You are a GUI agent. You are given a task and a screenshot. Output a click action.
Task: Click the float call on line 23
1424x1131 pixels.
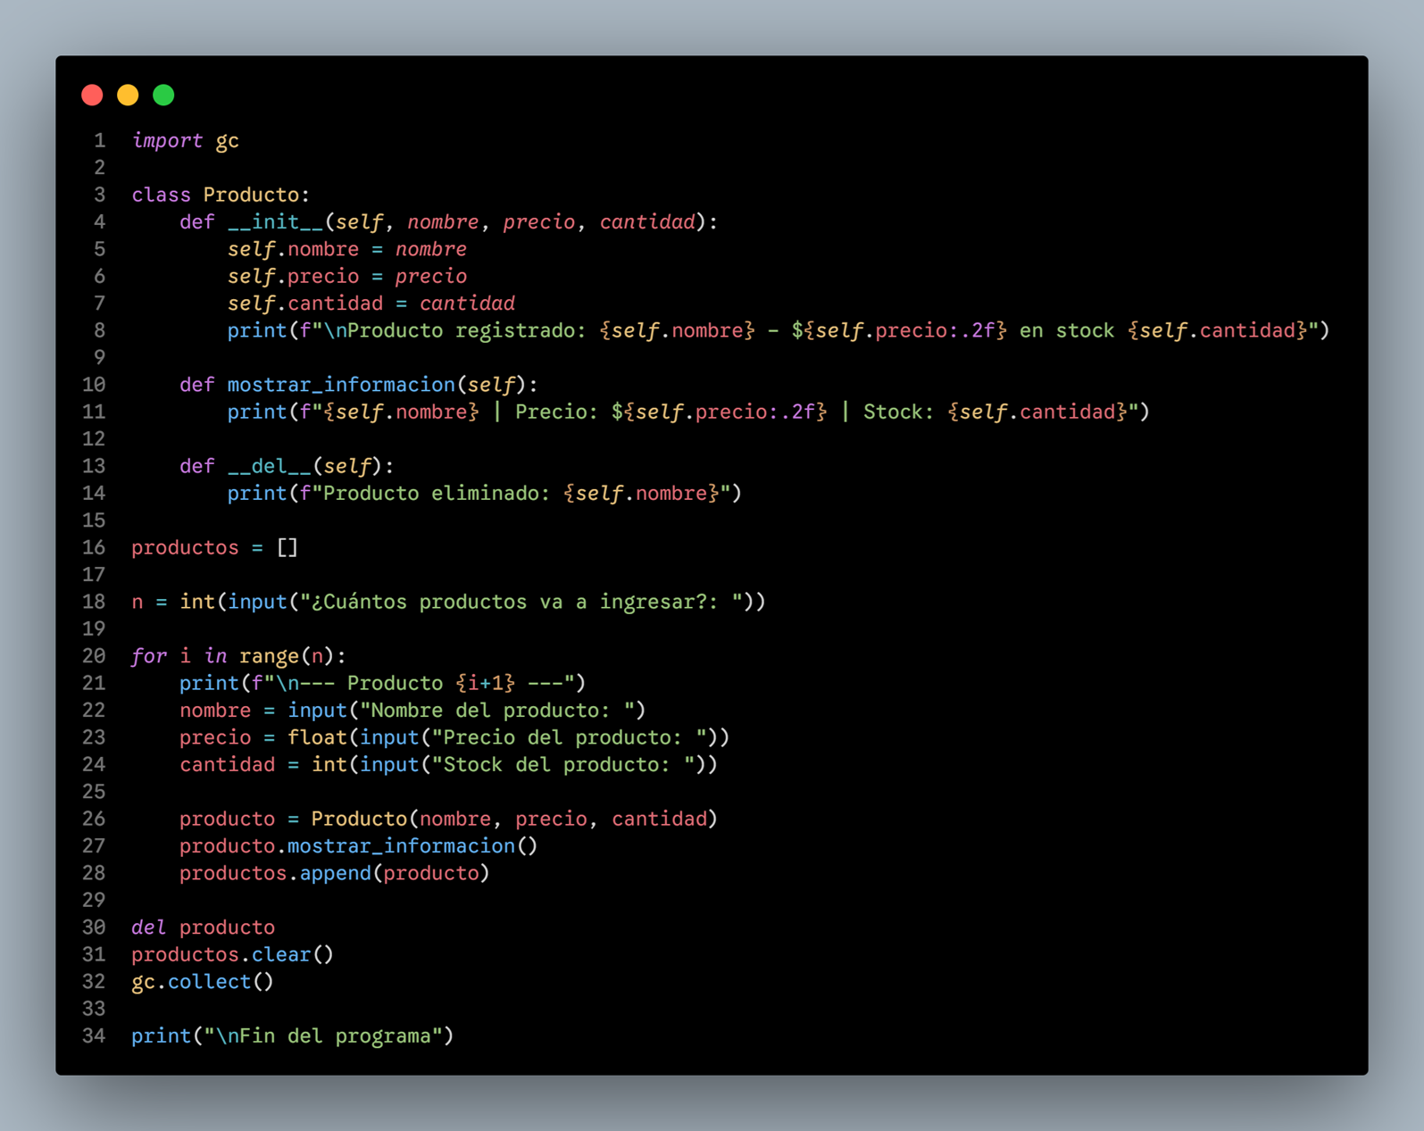click(x=317, y=737)
